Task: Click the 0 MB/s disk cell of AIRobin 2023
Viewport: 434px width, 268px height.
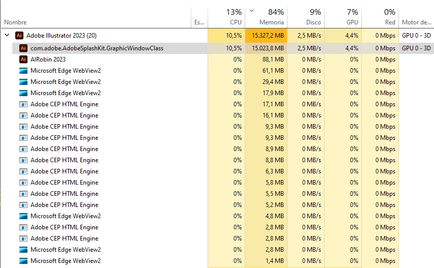Action: pyautogui.click(x=306, y=59)
